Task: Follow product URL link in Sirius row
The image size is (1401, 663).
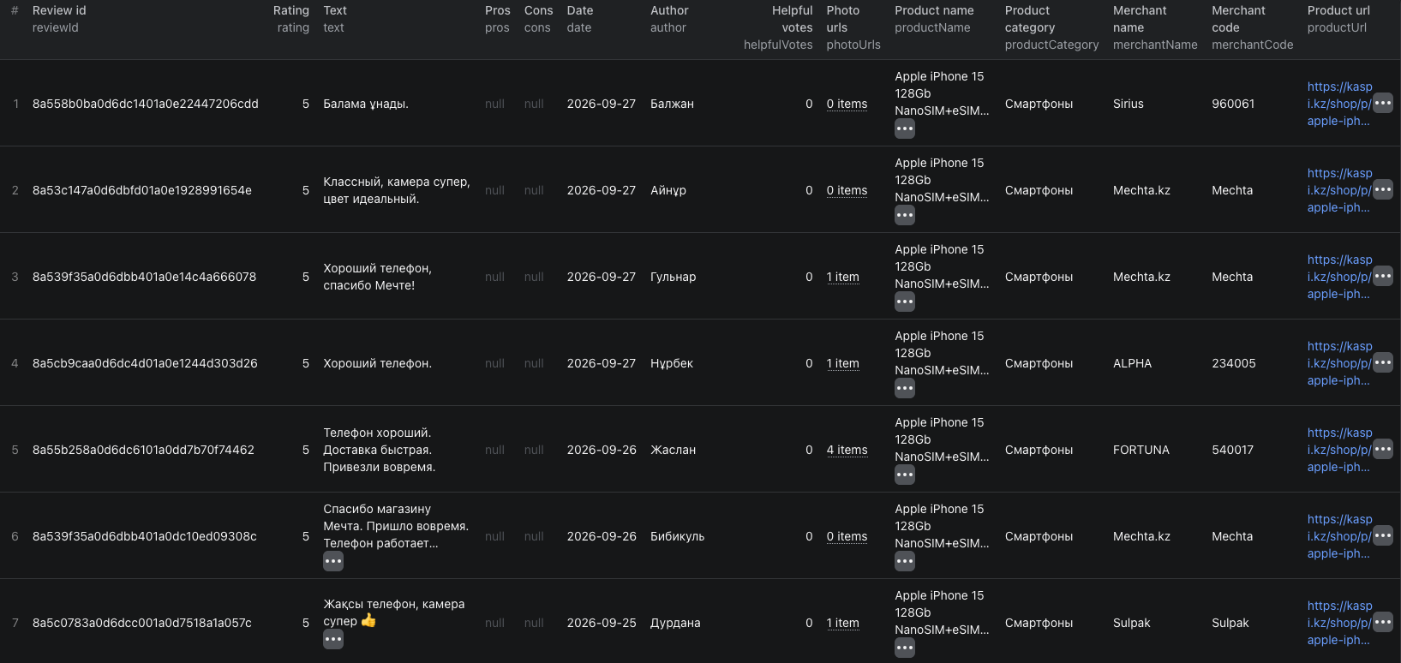Action: coord(1339,104)
